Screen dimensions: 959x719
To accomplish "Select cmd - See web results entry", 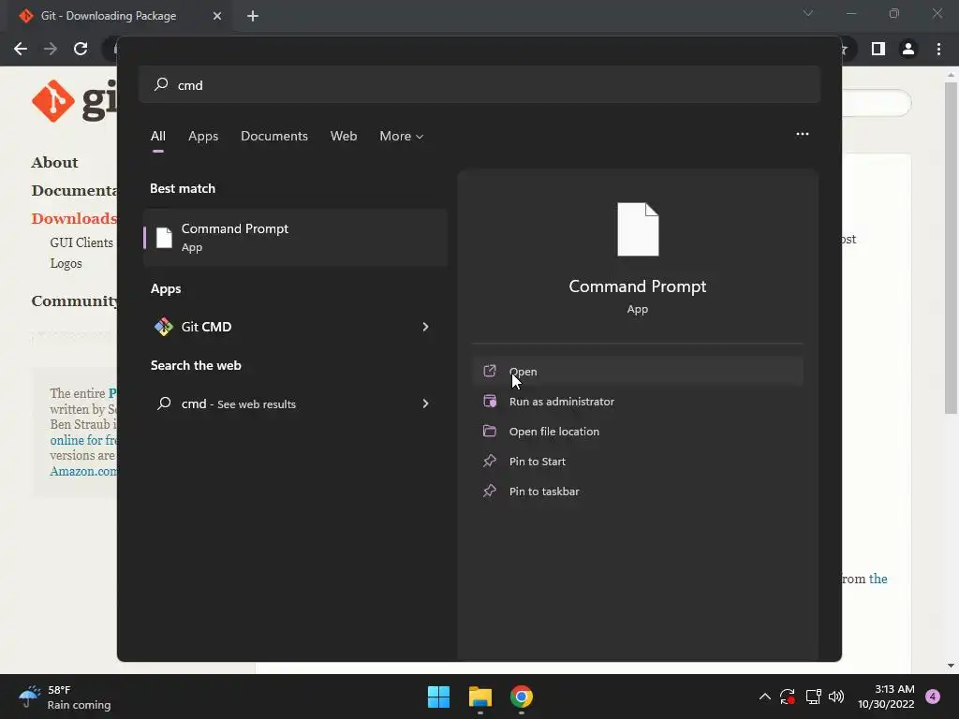I will point(295,404).
